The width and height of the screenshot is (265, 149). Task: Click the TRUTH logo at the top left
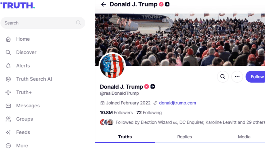(18, 5)
